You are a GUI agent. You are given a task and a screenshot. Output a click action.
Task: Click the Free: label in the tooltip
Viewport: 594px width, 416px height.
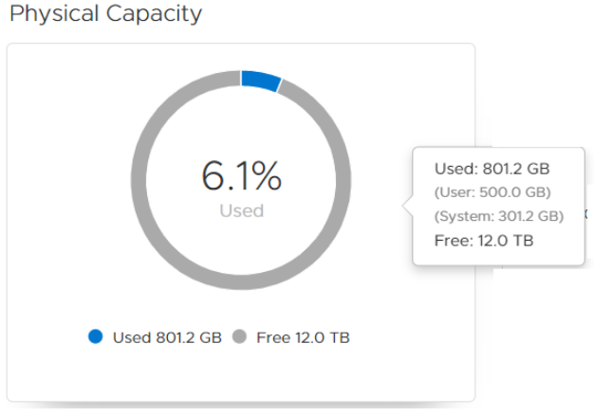coord(452,241)
